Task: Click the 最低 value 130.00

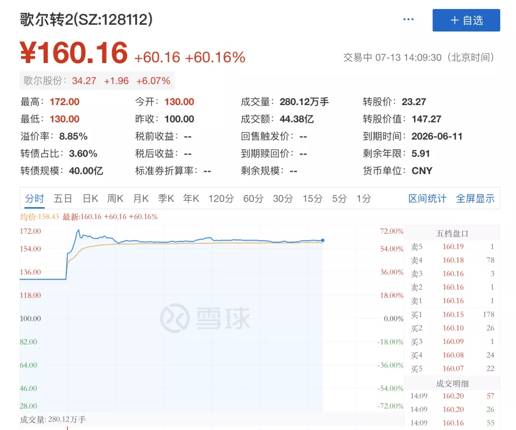Action: click(x=64, y=119)
